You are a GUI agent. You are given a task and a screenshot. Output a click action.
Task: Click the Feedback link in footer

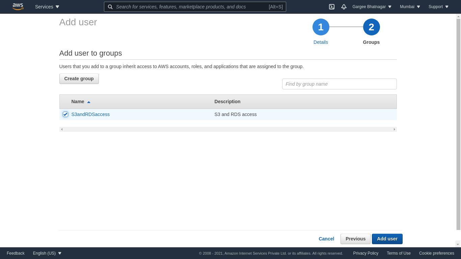[x=16, y=253]
